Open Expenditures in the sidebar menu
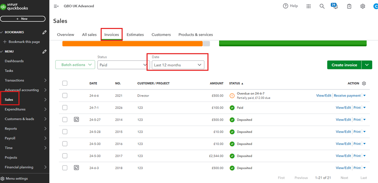The image size is (378, 183). coord(15,109)
